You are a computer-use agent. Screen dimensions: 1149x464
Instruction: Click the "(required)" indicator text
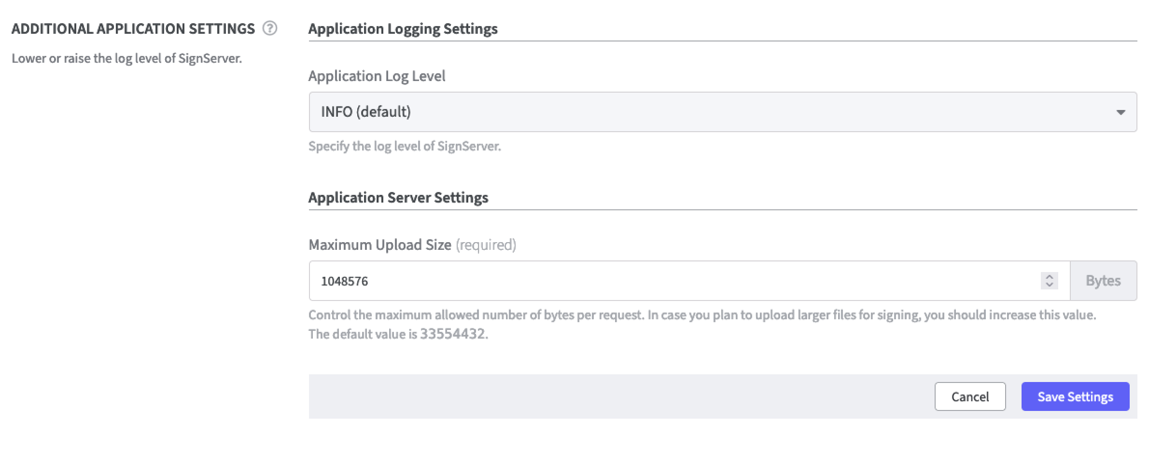[x=486, y=245]
